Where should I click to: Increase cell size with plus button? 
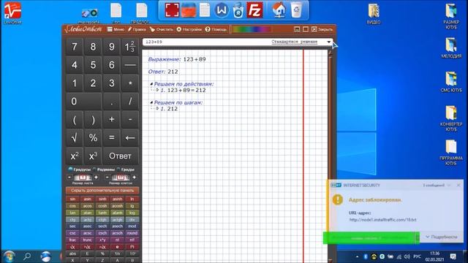(x=134, y=178)
